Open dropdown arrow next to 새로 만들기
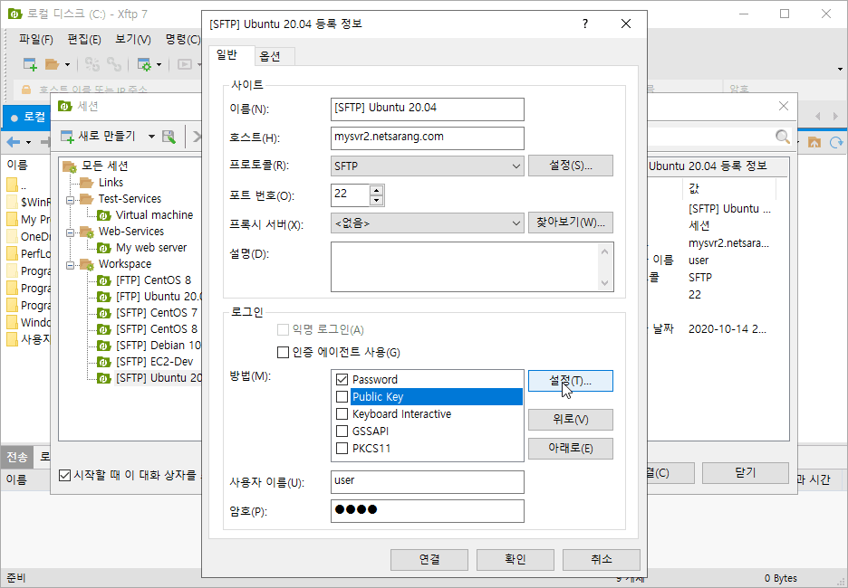This screenshot has height=588, width=848. 151,137
